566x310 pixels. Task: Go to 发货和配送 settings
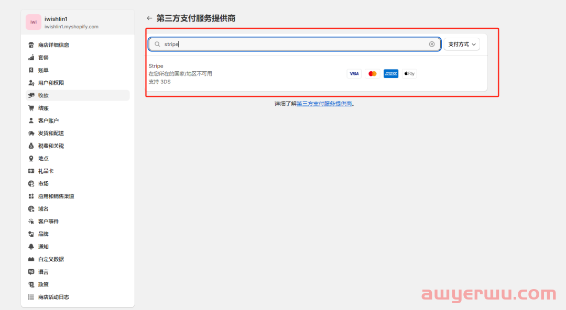click(78, 133)
